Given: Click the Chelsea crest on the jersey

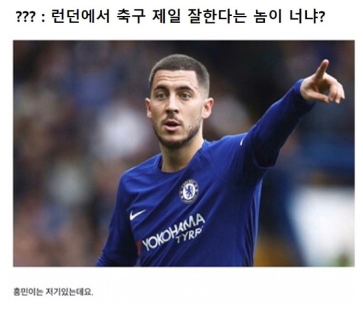Looking at the screenshot, I should [x=189, y=191].
